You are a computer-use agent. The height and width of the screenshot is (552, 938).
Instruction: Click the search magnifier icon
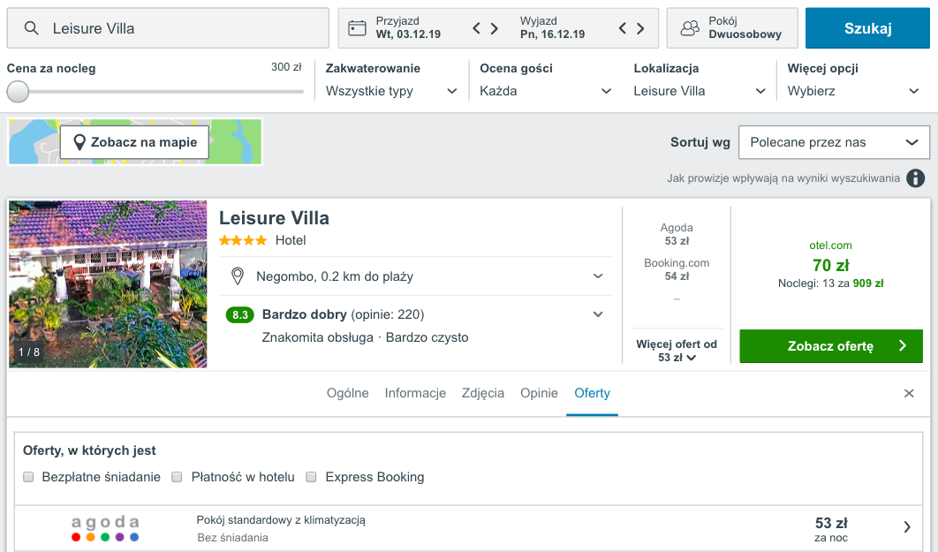pos(31,28)
